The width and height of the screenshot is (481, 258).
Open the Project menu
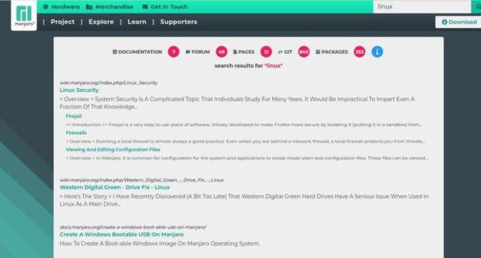tap(62, 21)
